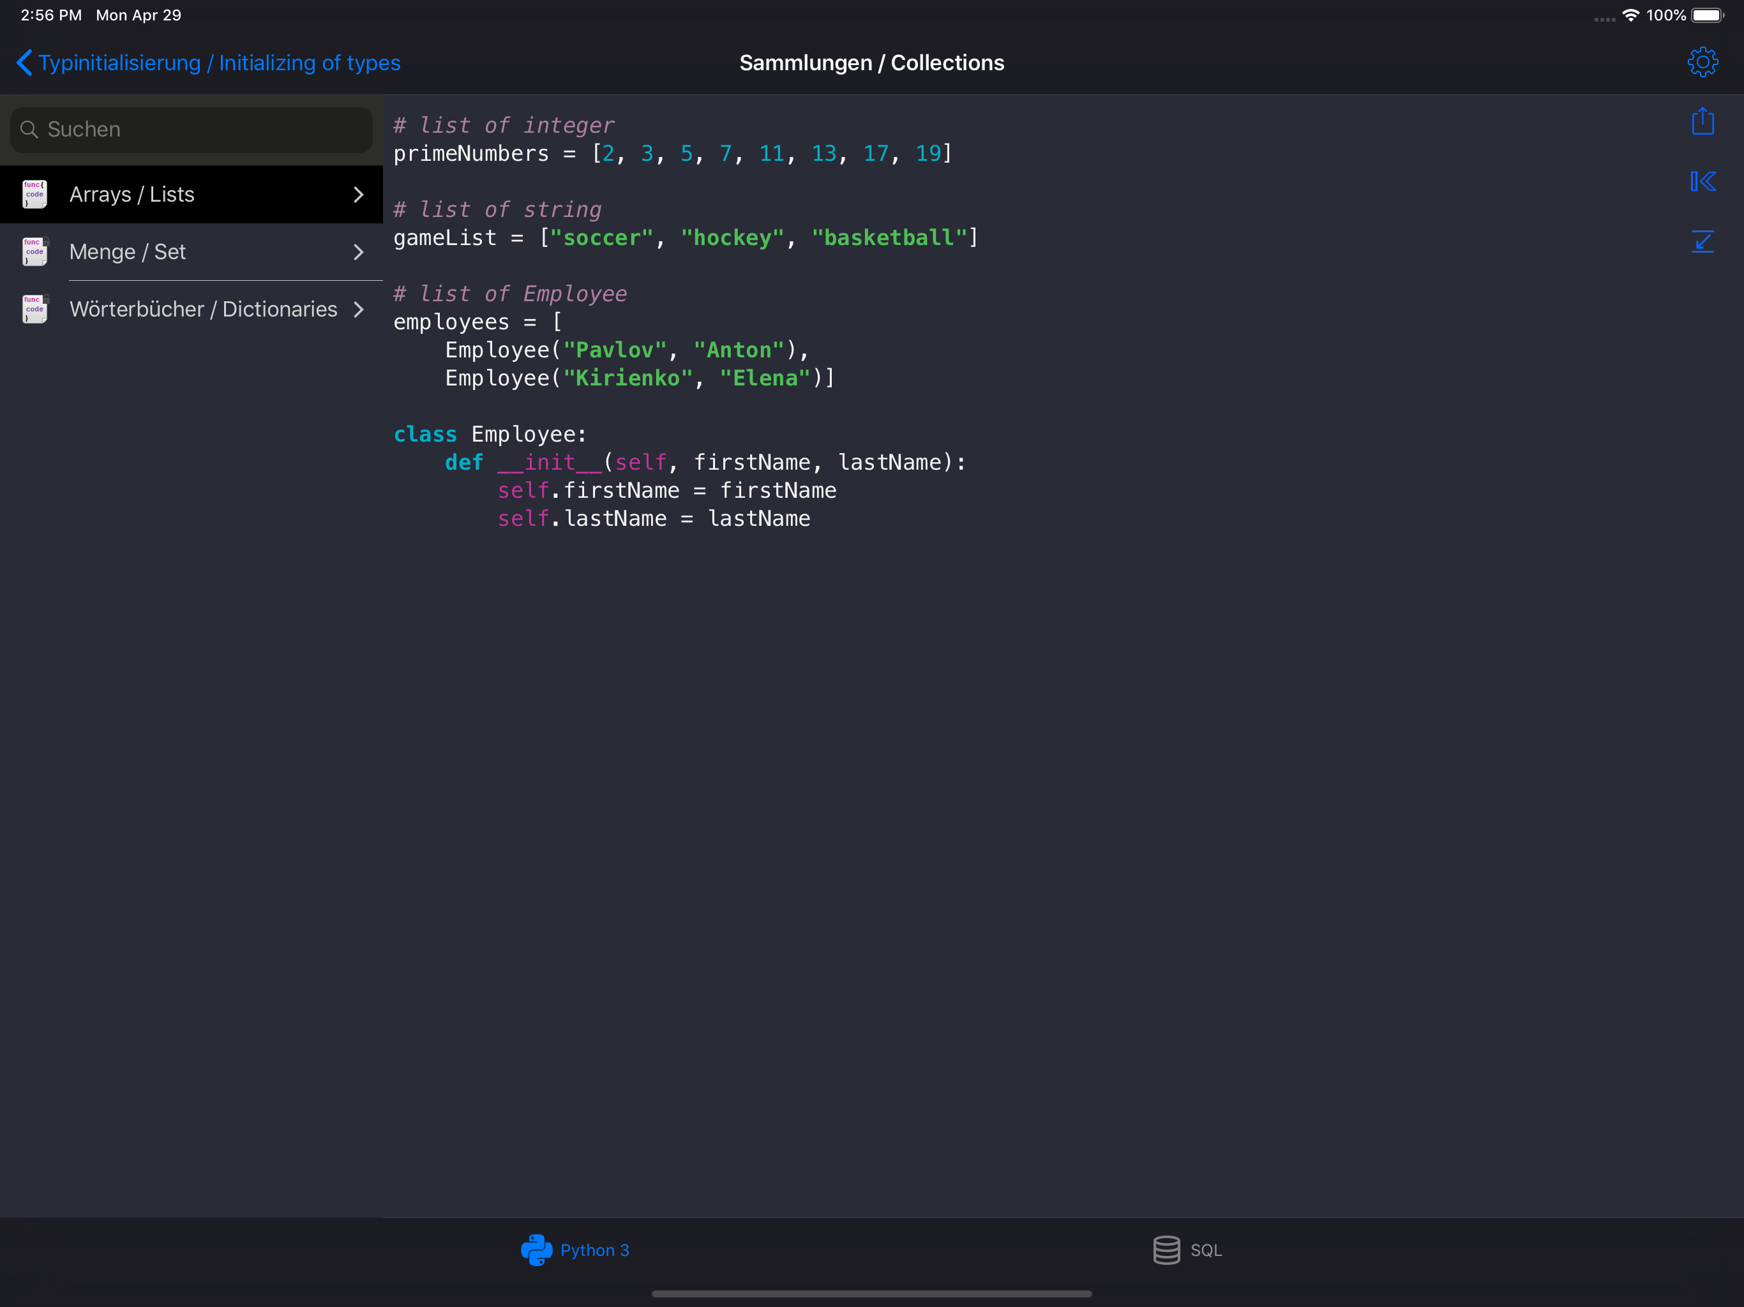The width and height of the screenshot is (1744, 1307).
Task: Expand Arrays / Lists chevron
Action: point(359,194)
